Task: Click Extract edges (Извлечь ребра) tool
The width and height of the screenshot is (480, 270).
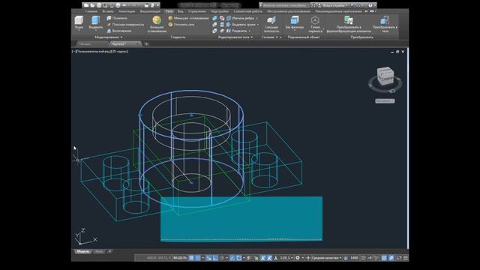Action: pyautogui.click(x=240, y=18)
